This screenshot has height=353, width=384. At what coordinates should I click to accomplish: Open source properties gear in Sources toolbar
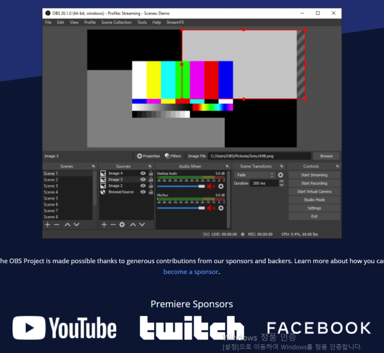[x=122, y=224]
